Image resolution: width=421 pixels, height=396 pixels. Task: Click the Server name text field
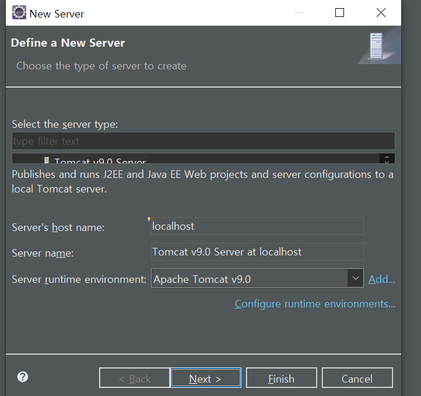click(x=257, y=252)
